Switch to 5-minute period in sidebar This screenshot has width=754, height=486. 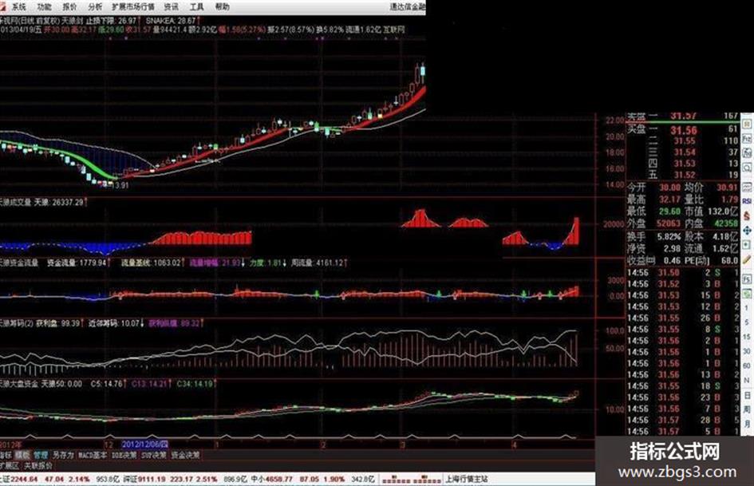click(x=748, y=322)
